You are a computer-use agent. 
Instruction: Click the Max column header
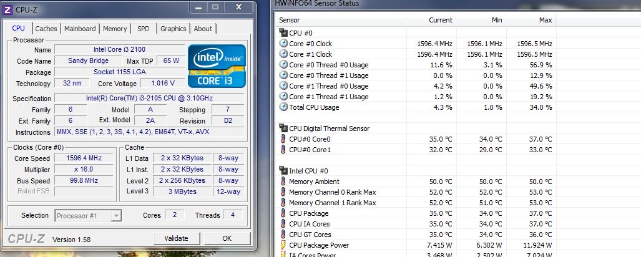tap(531, 20)
